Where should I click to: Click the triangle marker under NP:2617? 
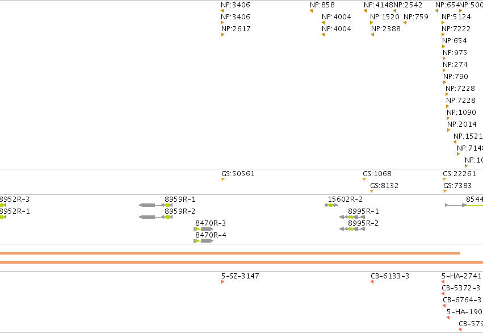pos(222,35)
